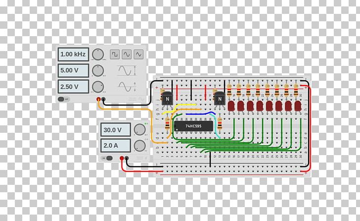
Task: Click the rightmost red LED
Action: click(x=298, y=106)
